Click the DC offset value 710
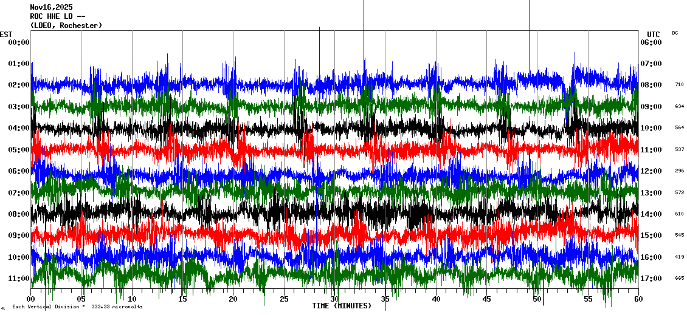 pos(679,85)
